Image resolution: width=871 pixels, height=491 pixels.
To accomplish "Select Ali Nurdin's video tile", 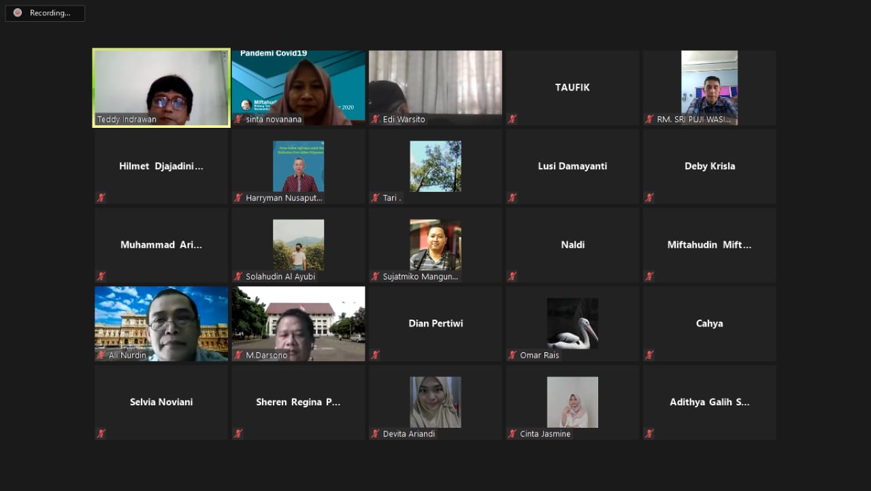I will [x=161, y=323].
